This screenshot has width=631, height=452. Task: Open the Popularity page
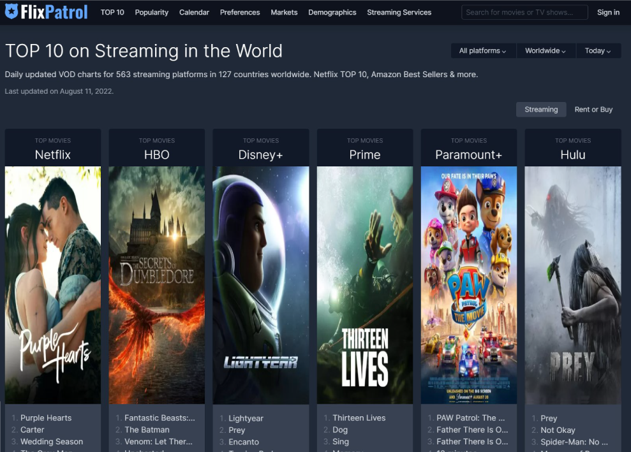(152, 13)
